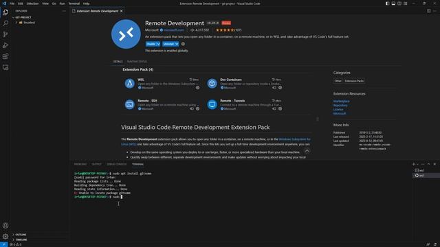Toggle the maximize panel size chevron
This screenshot has width=440, height=247.
click(x=428, y=164)
